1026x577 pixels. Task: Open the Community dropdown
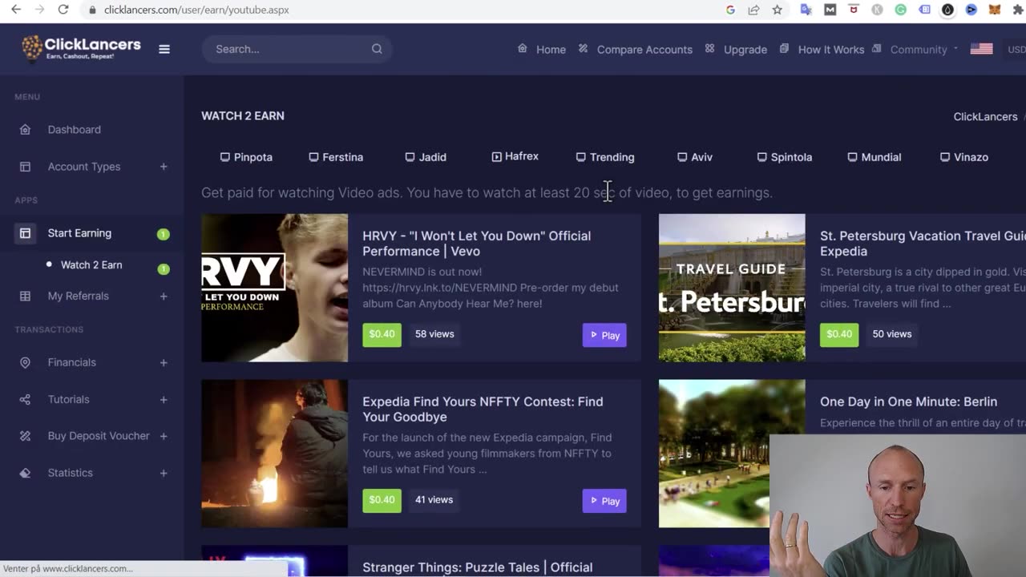(916, 49)
